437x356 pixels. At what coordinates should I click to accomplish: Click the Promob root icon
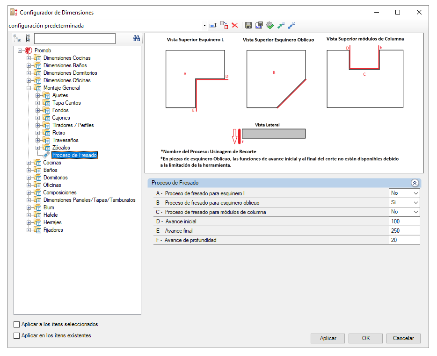[x=29, y=50]
